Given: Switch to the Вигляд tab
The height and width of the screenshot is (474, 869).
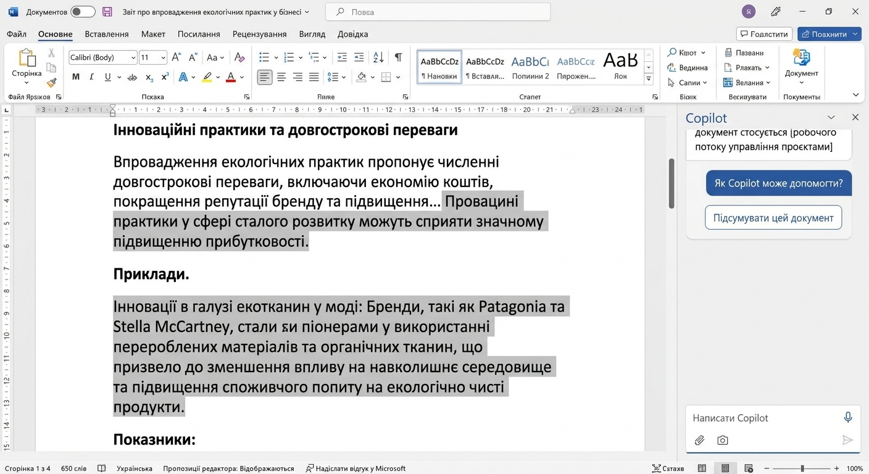Looking at the screenshot, I should point(312,34).
